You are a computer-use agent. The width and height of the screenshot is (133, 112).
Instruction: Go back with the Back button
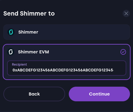pos(34,94)
